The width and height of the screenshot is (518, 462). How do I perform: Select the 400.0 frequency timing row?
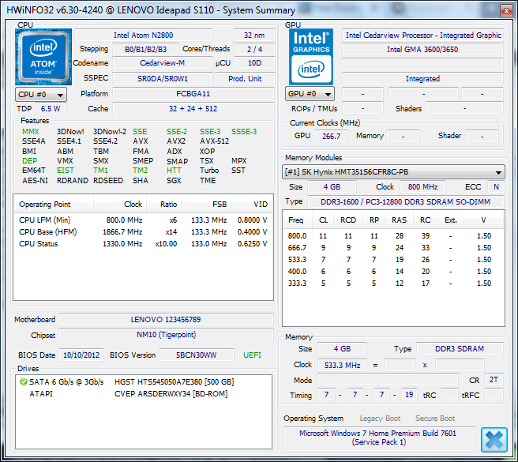[393, 272]
